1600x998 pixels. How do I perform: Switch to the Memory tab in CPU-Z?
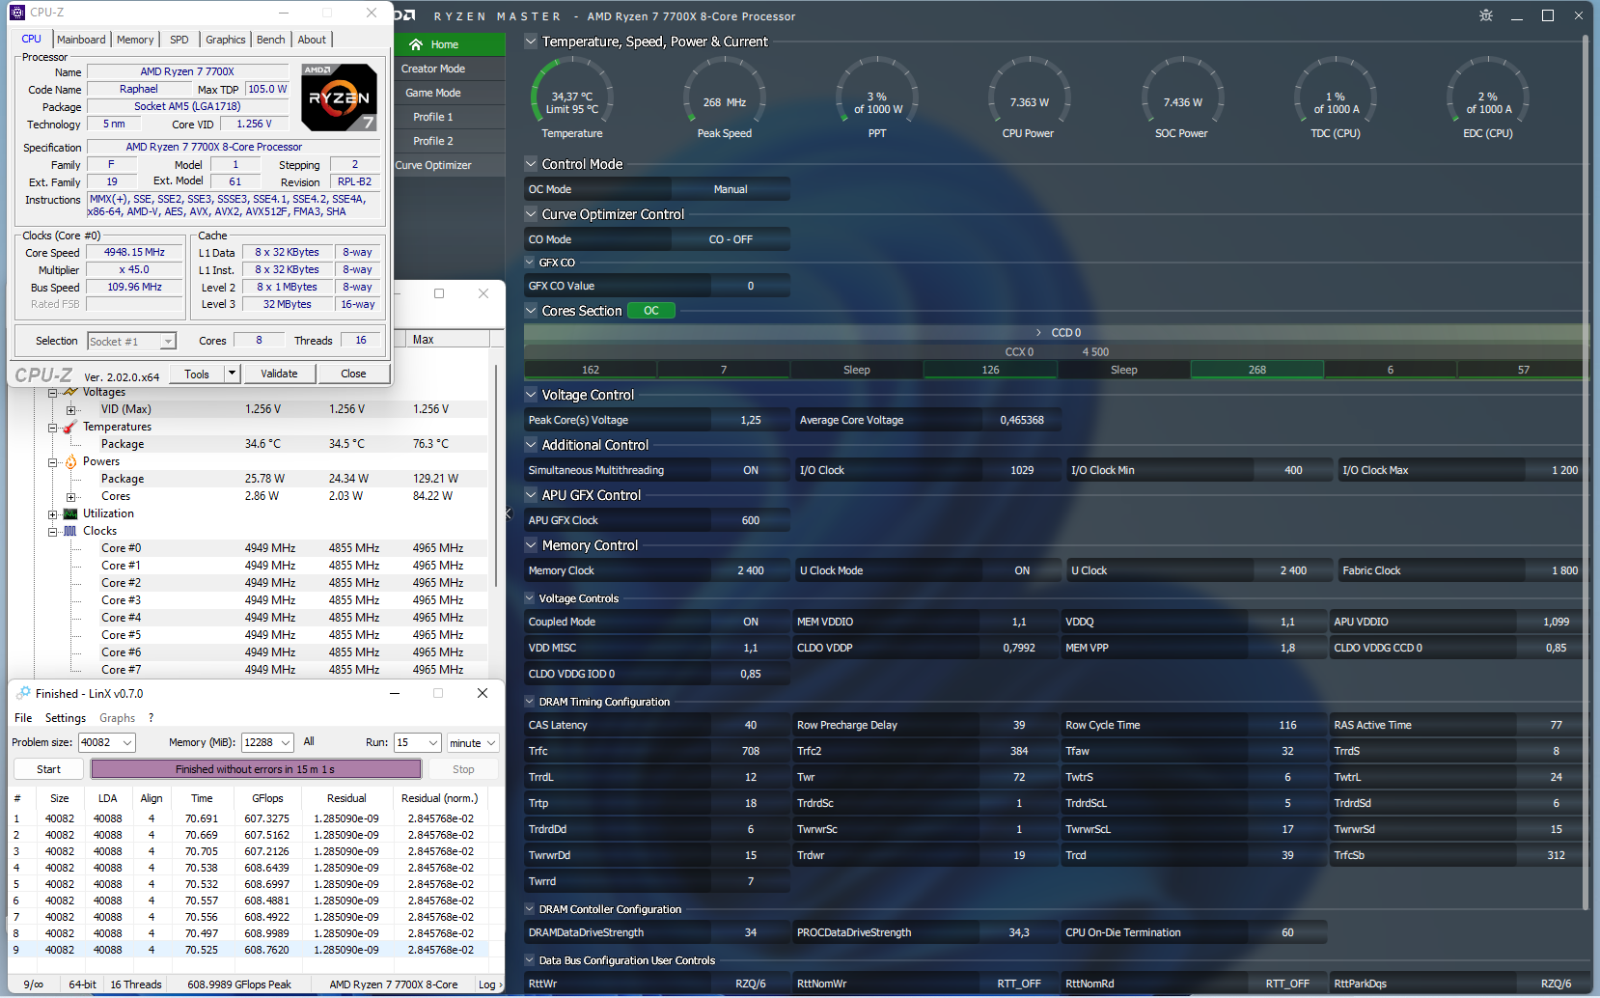(x=135, y=40)
